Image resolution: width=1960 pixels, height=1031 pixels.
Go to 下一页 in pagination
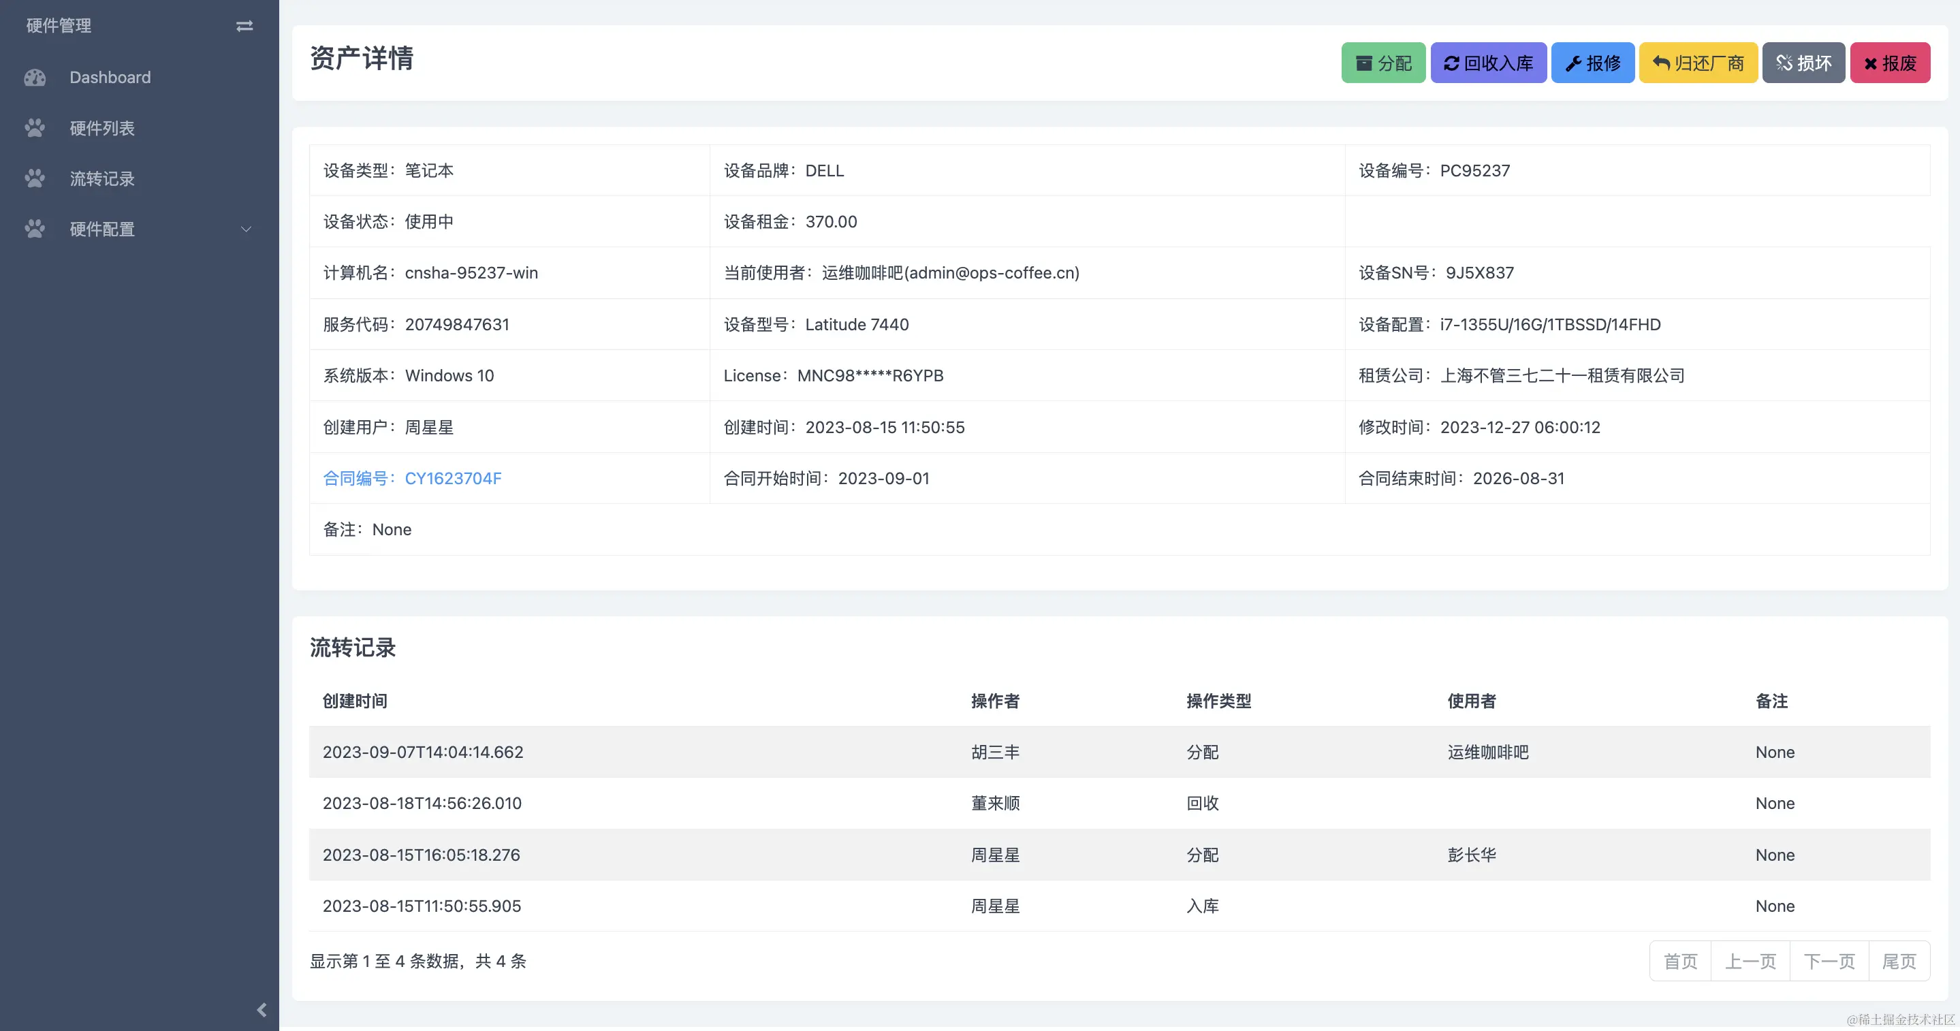[x=1829, y=961]
